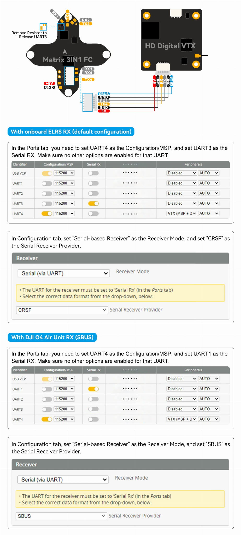The image size is (241, 535).
Task: Toggle UART4 Configuration/MSP in first table
Action: (47, 214)
